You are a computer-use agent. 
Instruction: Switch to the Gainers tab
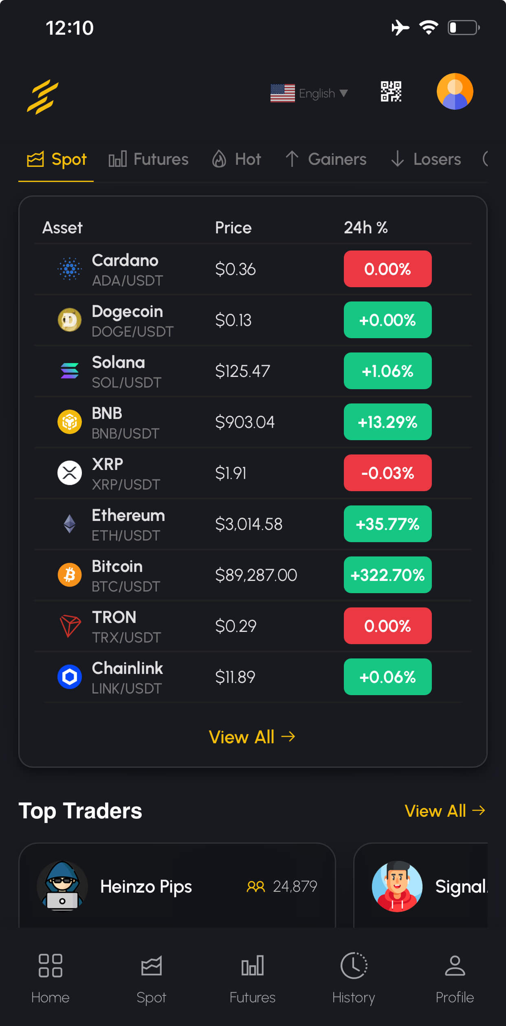click(326, 159)
